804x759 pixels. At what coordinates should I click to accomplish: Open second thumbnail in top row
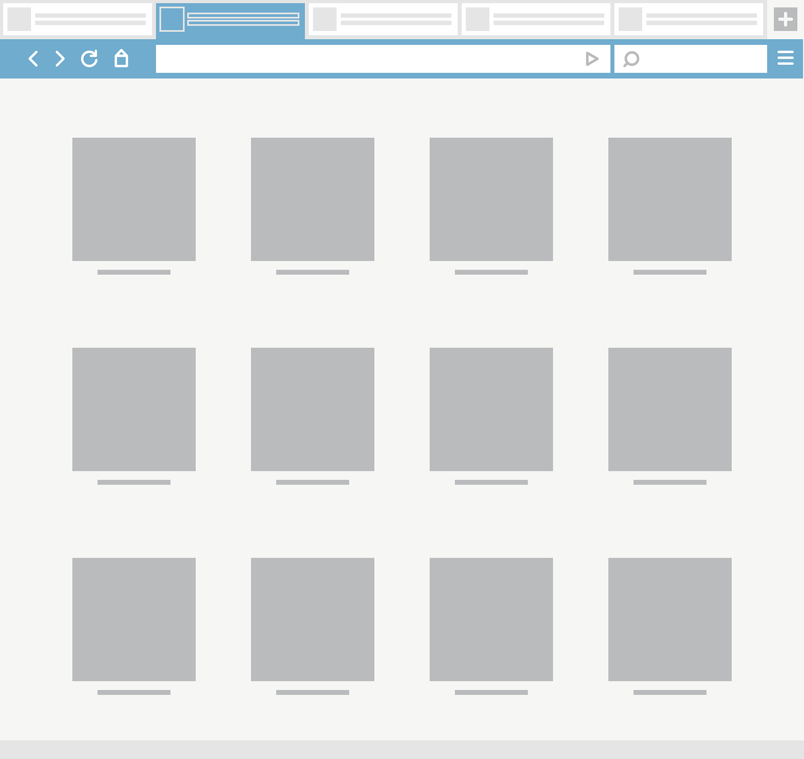pyautogui.click(x=312, y=199)
